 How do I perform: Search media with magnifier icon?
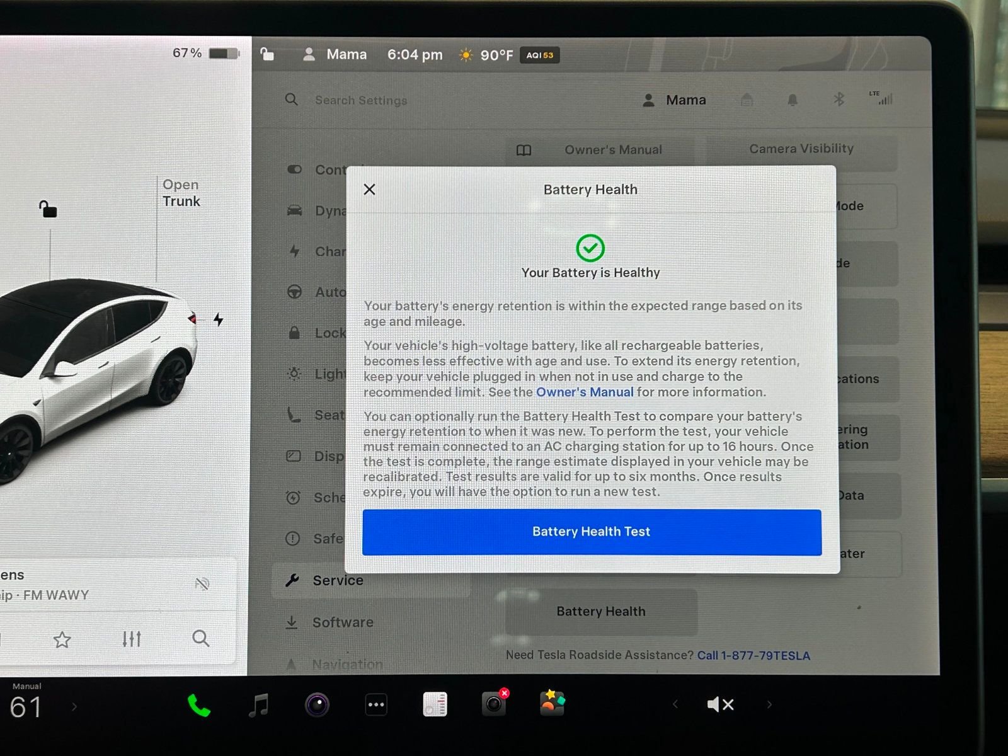tap(201, 638)
